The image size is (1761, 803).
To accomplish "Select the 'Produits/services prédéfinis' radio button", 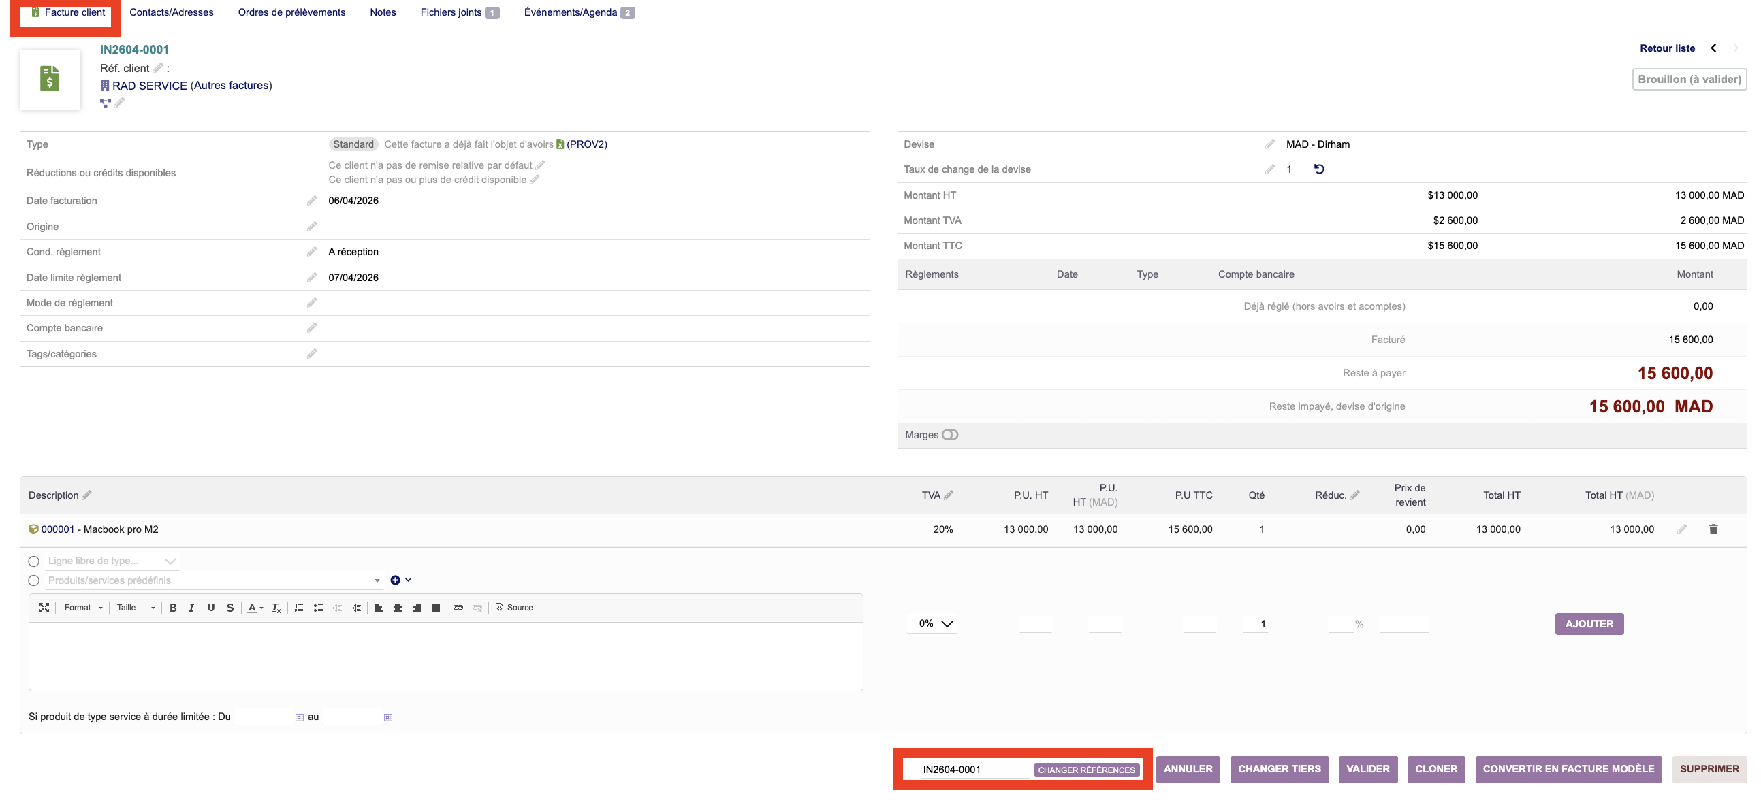I will (x=33, y=580).
